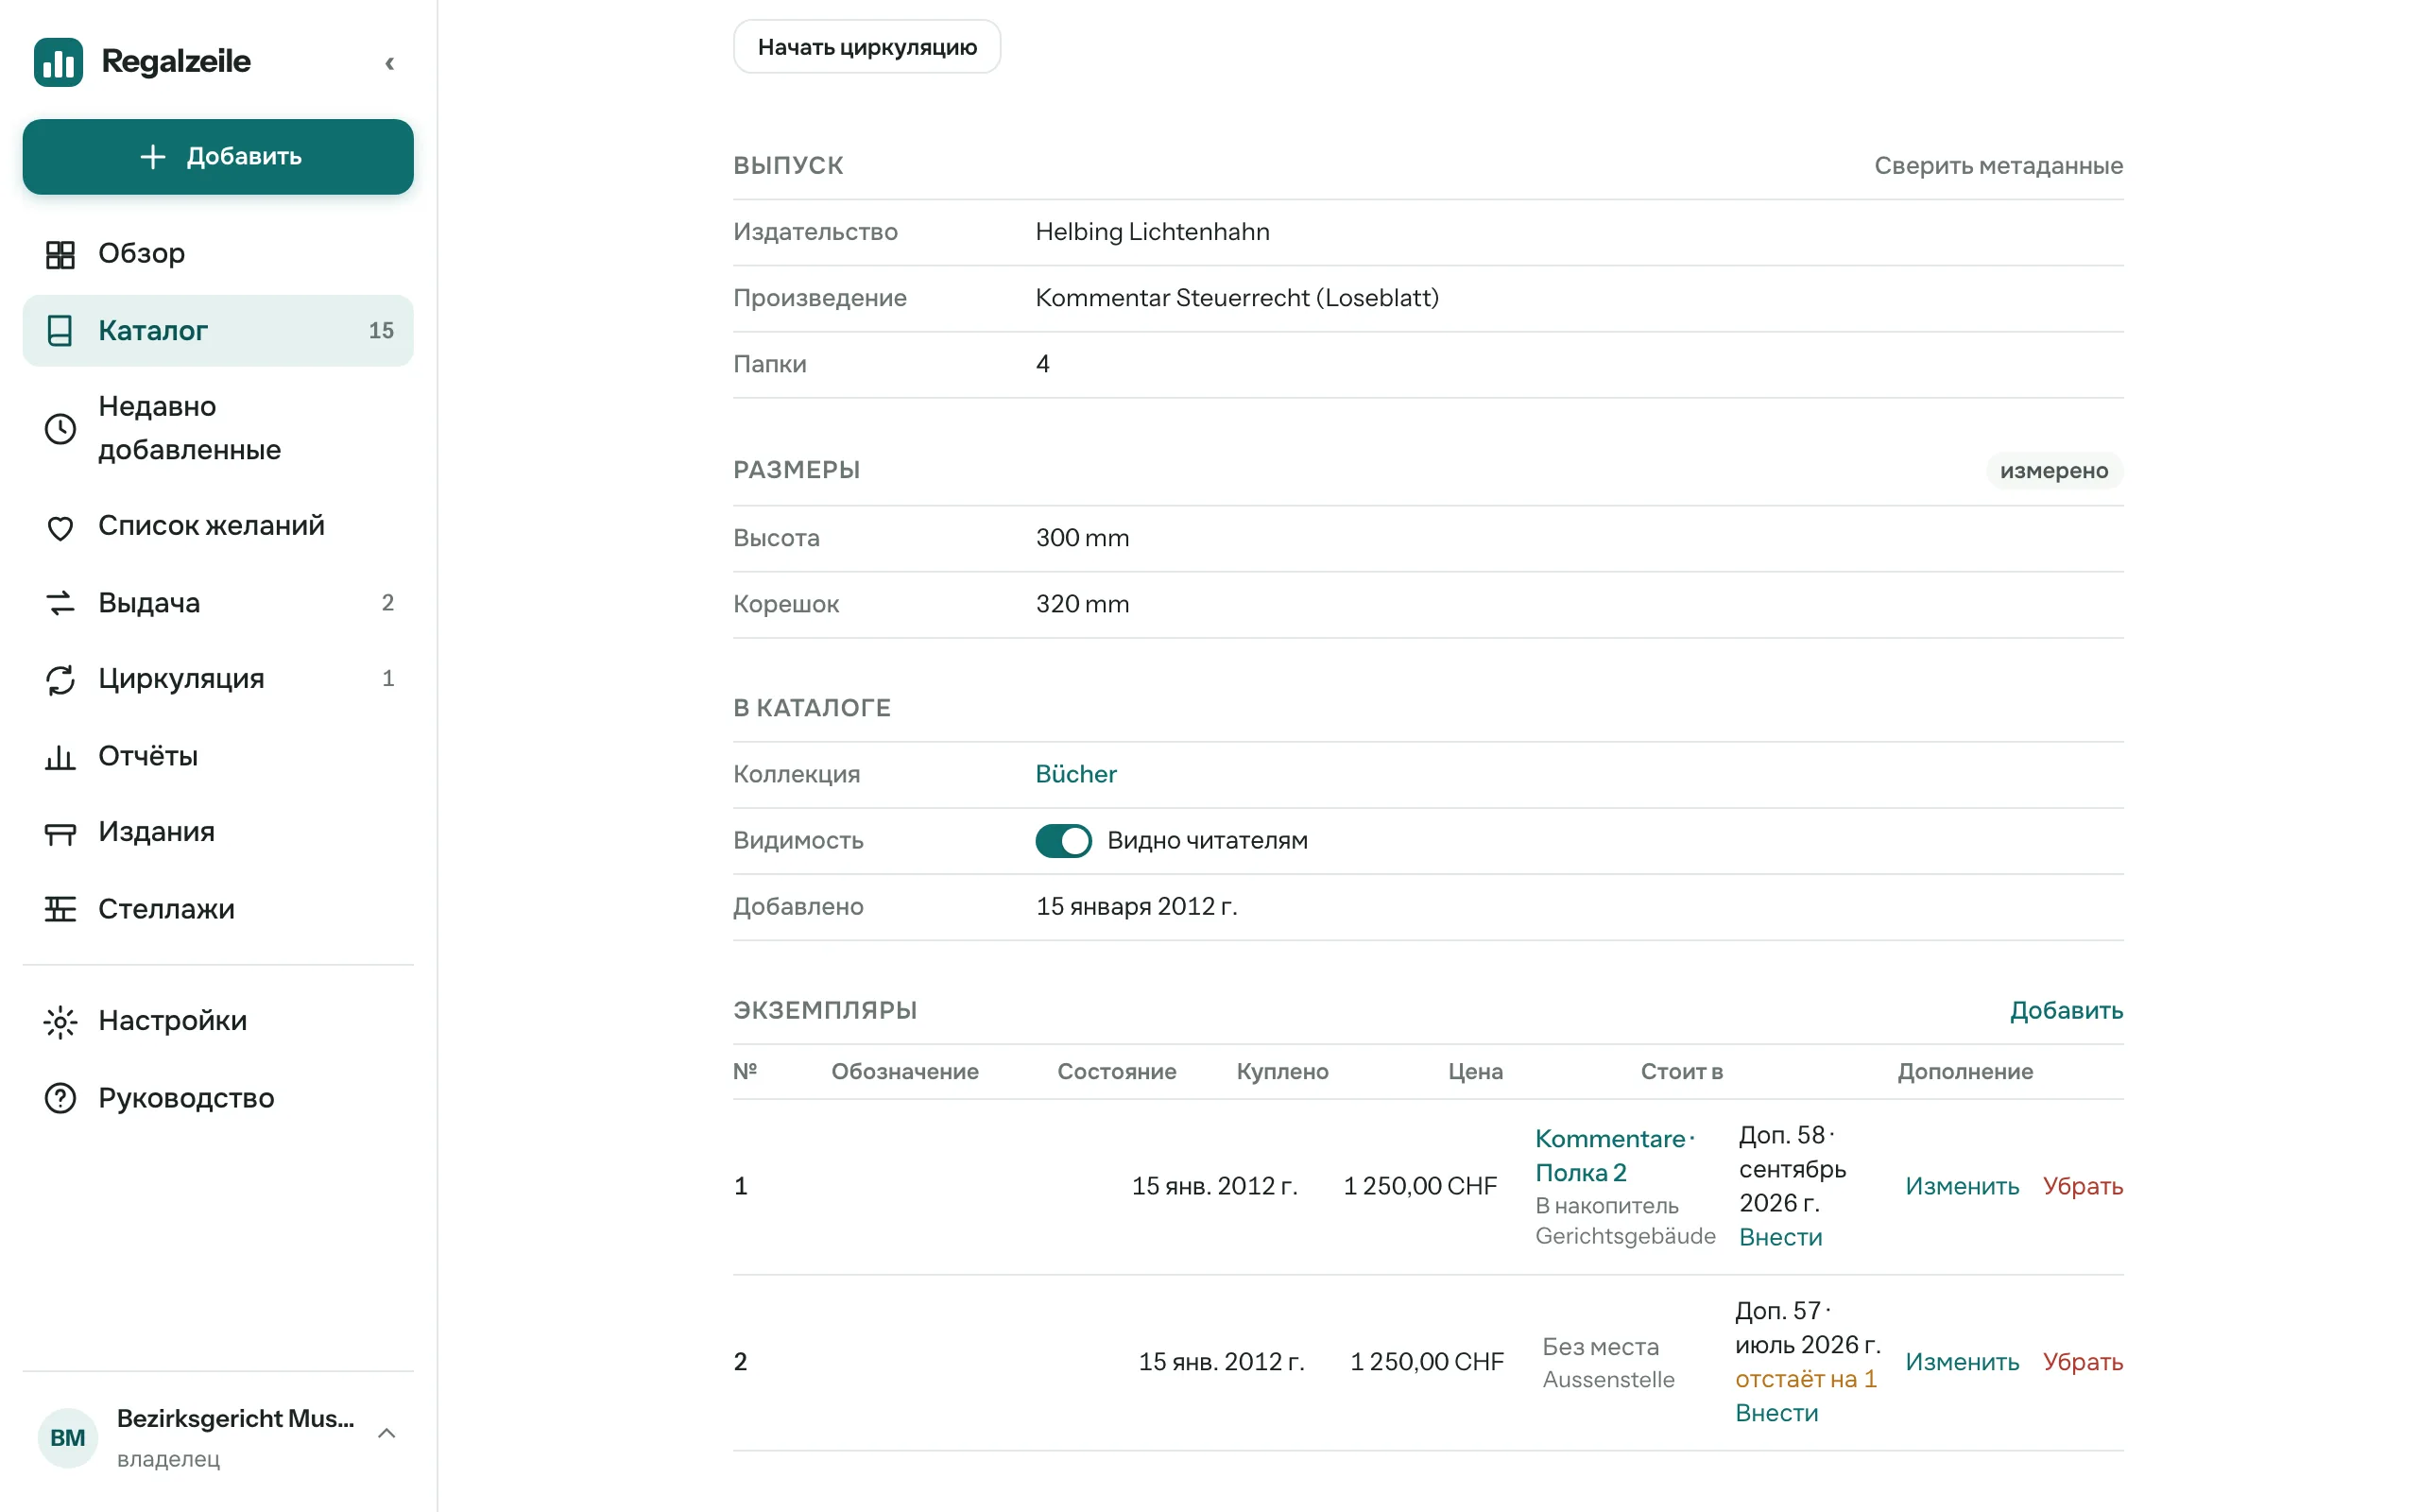This screenshot has height=1512, width=2419.
Task: Open the Bücher collection link
Action: click(1075, 774)
